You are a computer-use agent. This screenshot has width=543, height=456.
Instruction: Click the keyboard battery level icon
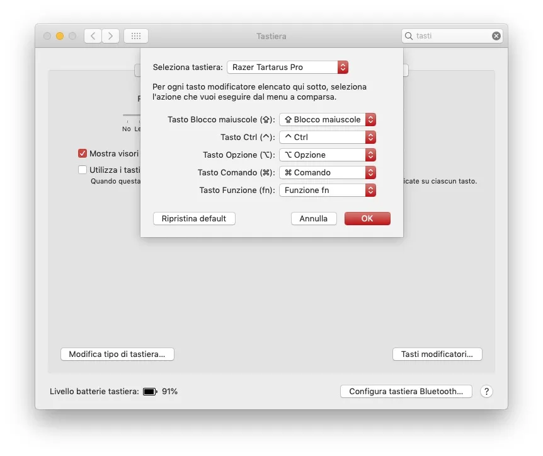pos(150,392)
